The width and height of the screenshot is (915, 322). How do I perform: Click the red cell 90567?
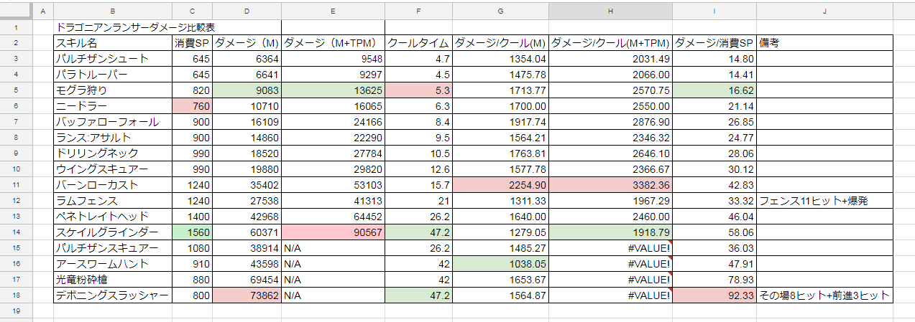[333, 232]
